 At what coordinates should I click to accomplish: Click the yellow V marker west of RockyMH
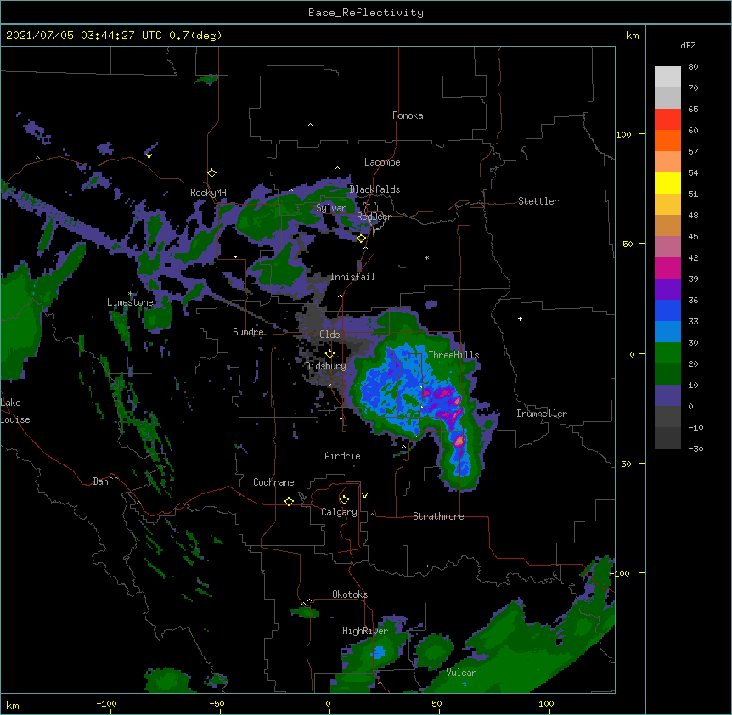point(149,156)
